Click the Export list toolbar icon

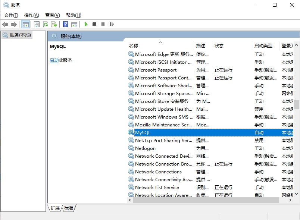click(54, 24)
